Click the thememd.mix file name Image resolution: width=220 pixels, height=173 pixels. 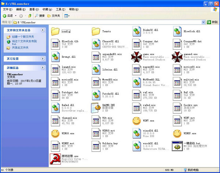click(69, 118)
